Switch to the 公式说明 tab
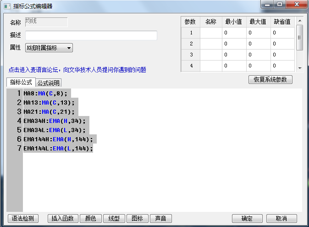This screenshot has width=309, height=227. tap(49, 83)
